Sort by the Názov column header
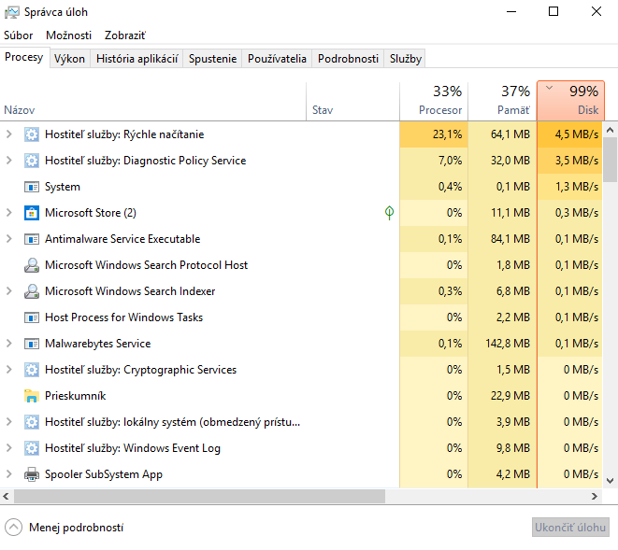This screenshot has width=618, height=550. [153, 101]
